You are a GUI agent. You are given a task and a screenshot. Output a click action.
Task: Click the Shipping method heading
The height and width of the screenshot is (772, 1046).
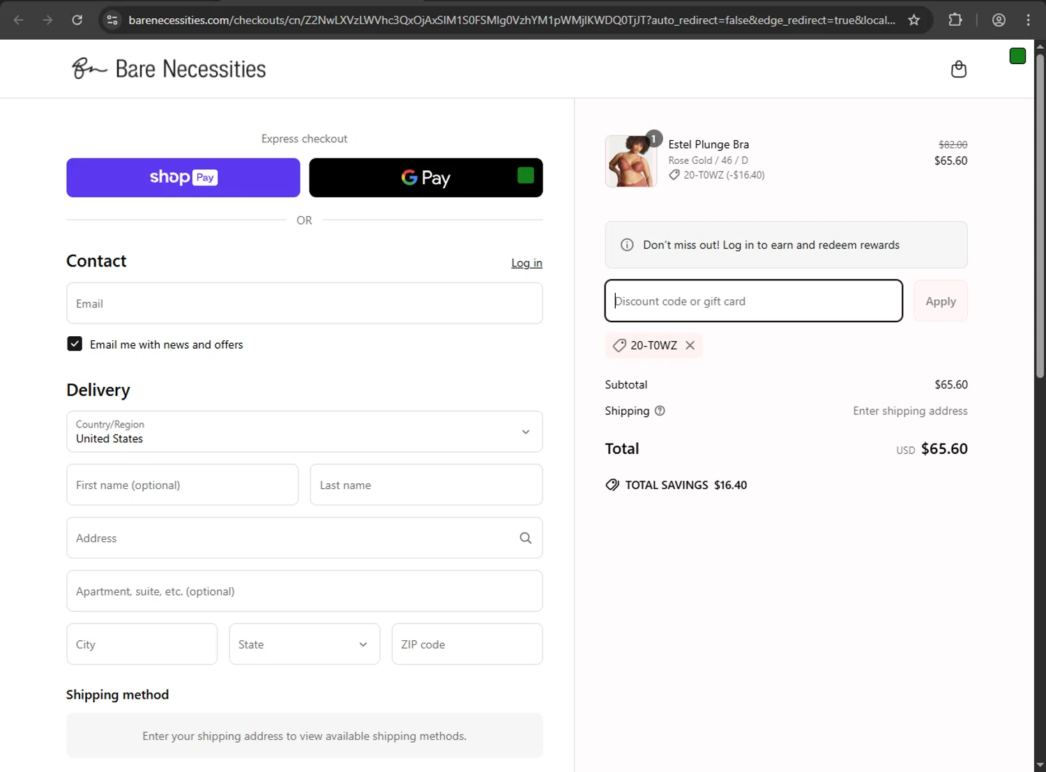tap(117, 695)
